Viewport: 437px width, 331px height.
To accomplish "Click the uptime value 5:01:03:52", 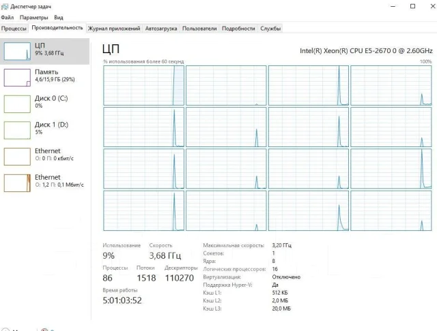I will [122, 300].
